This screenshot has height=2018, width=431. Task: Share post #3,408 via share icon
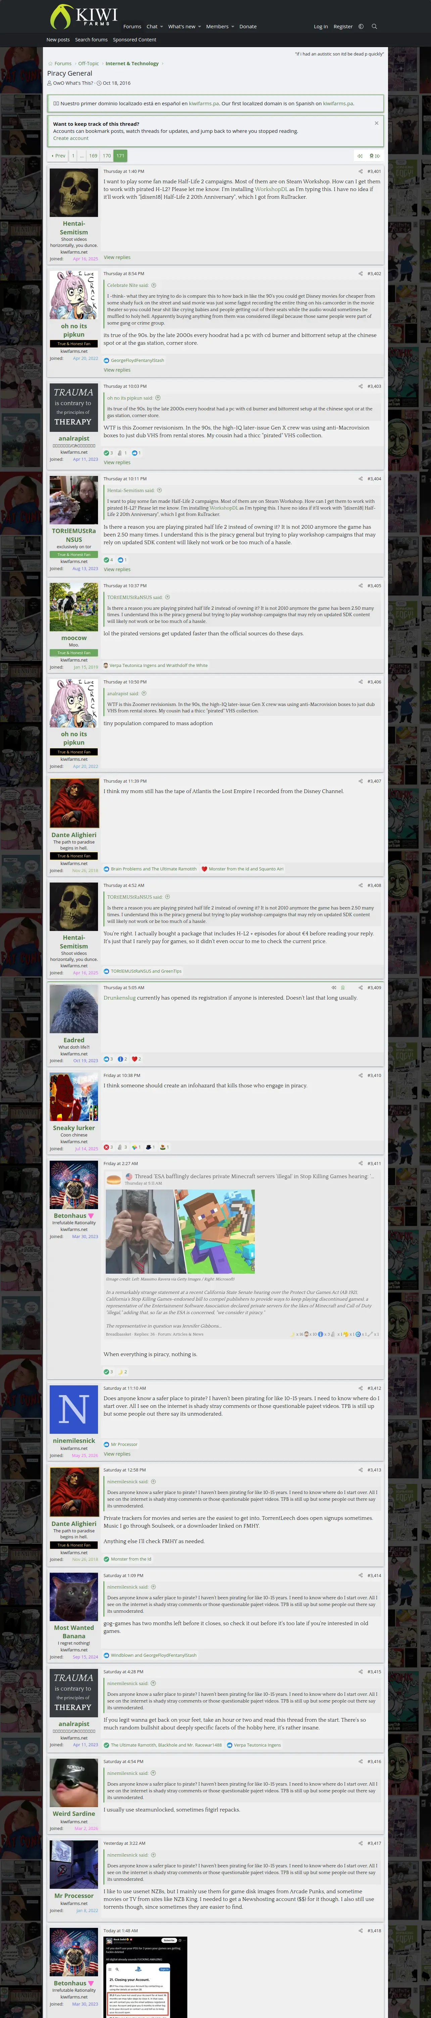pos(361,885)
